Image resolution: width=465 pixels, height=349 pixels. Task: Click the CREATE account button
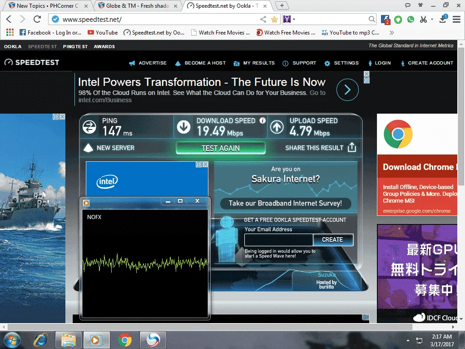(x=333, y=239)
